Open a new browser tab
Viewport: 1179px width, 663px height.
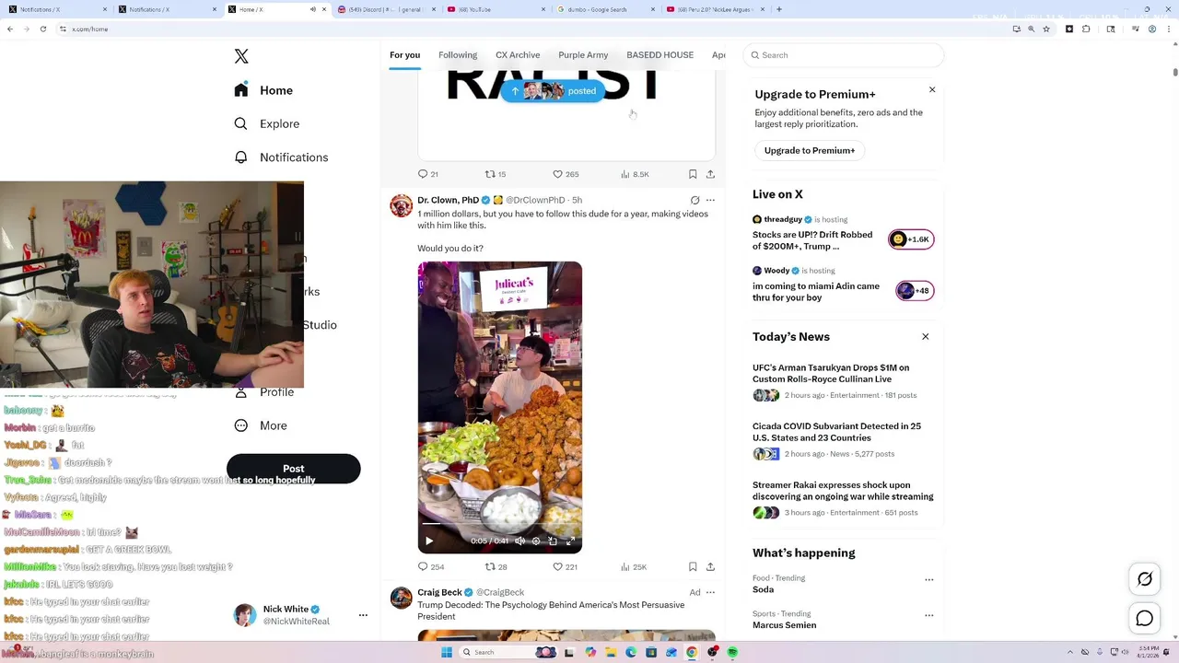779,9
